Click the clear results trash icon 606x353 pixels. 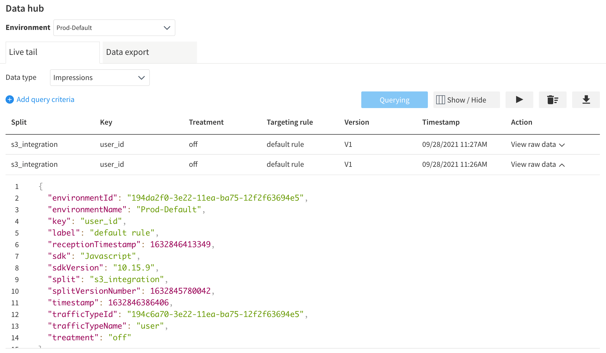point(552,100)
